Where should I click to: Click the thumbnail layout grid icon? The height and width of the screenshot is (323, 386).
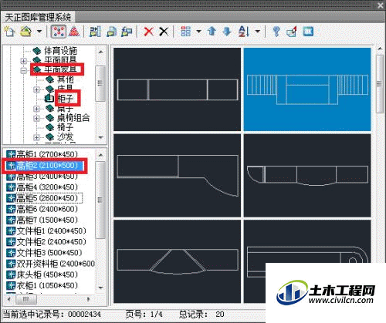coord(186,32)
